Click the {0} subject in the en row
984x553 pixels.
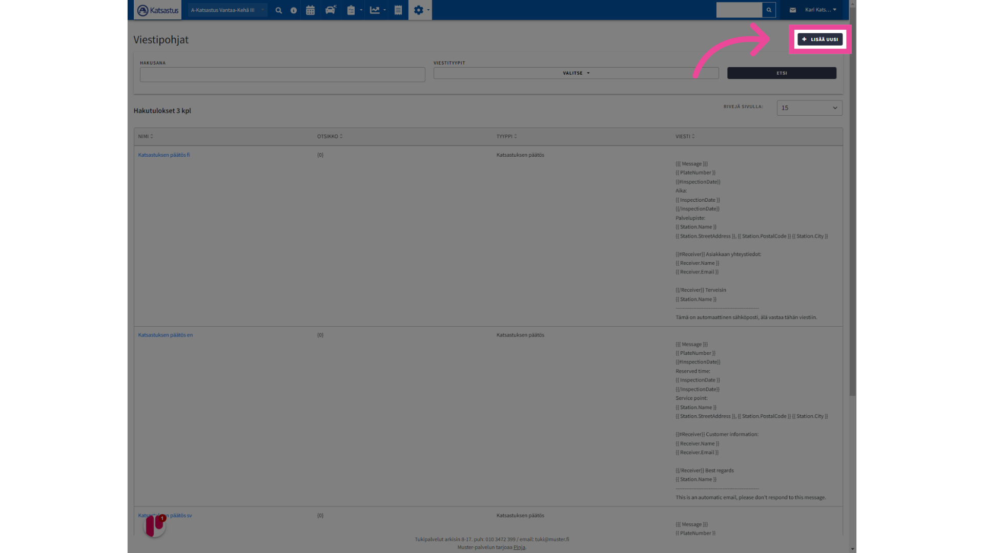pyautogui.click(x=320, y=335)
